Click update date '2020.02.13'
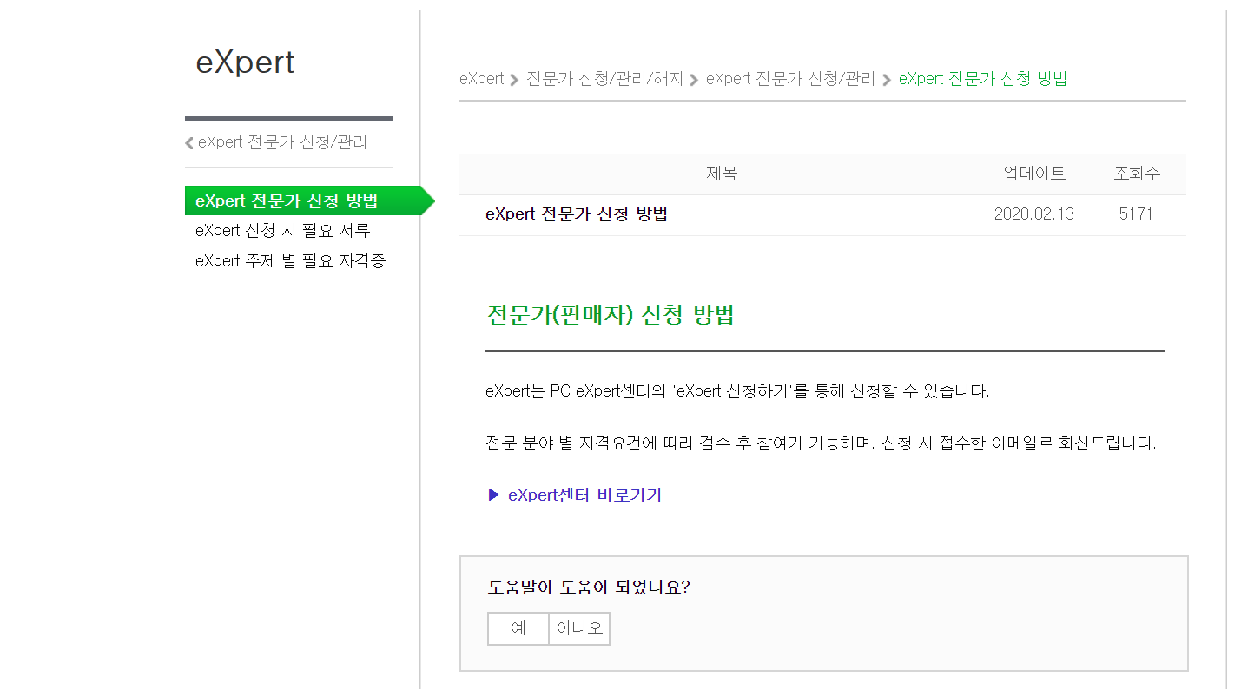This screenshot has width=1241, height=689. [1034, 214]
